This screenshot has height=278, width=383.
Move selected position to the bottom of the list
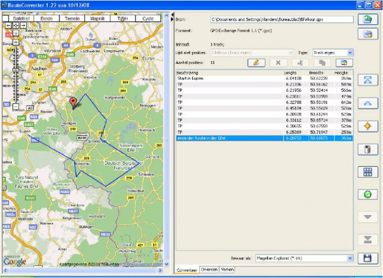click(368, 240)
